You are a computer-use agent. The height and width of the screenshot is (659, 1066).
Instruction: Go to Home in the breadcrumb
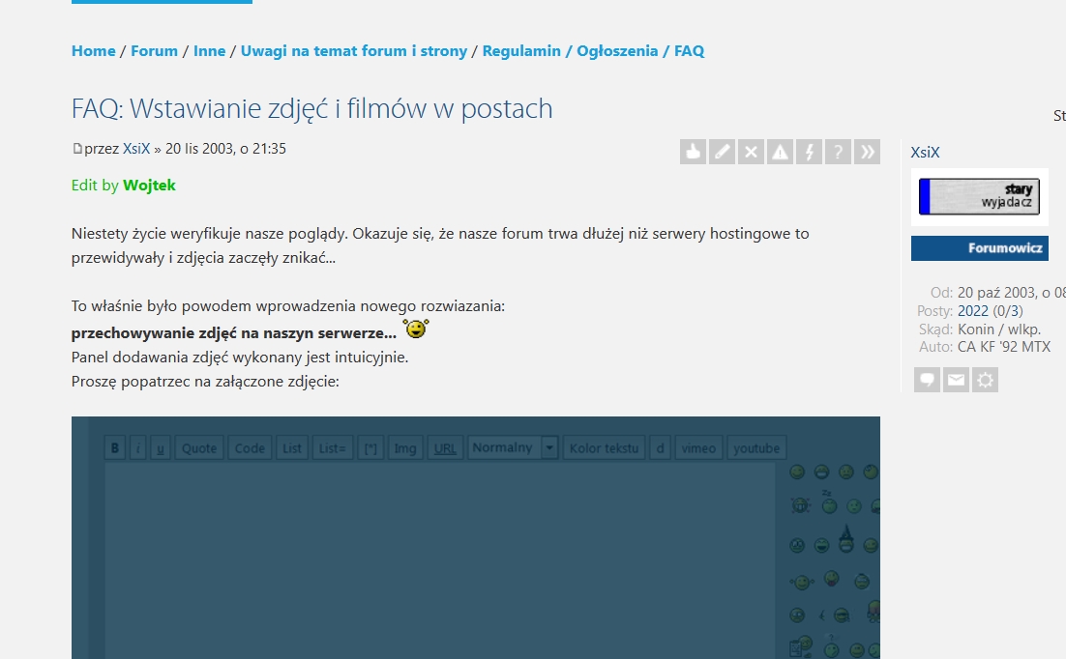pos(93,51)
